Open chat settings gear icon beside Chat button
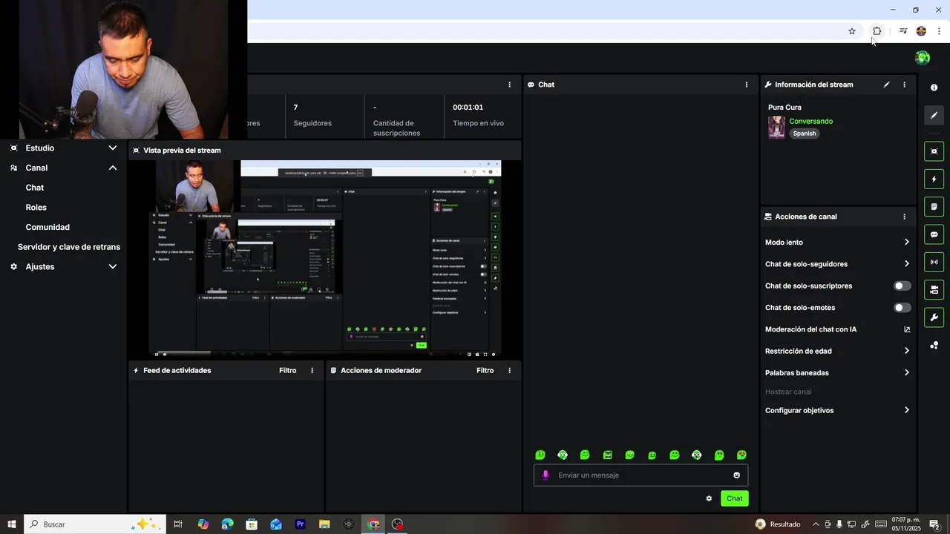 709,498
